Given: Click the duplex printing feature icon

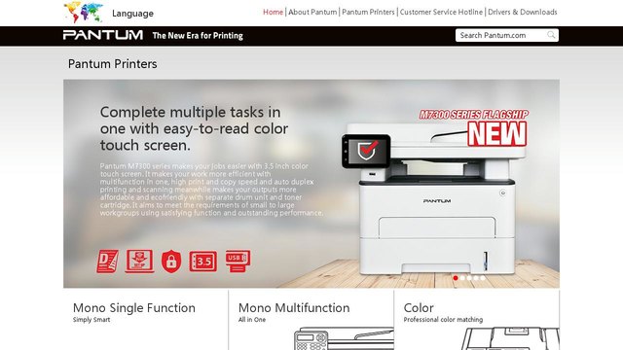Looking at the screenshot, I should click(107, 262).
